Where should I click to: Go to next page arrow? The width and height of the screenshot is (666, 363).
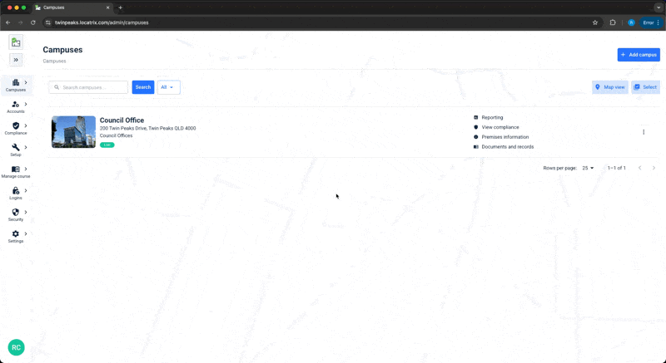click(x=654, y=168)
